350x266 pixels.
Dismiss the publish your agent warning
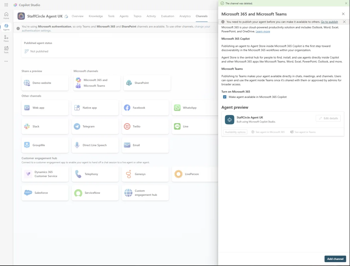click(x=344, y=22)
